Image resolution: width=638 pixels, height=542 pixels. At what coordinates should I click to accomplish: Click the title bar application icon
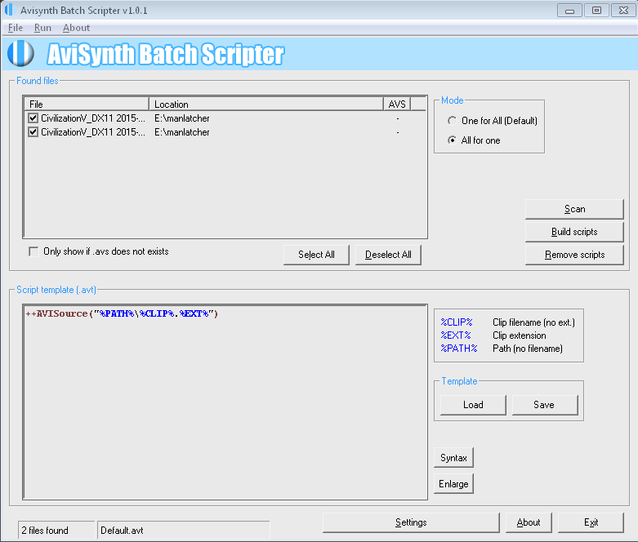[8, 10]
